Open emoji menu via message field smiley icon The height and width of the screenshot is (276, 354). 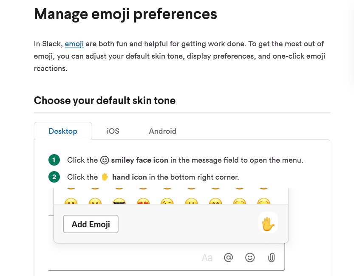[250, 257]
